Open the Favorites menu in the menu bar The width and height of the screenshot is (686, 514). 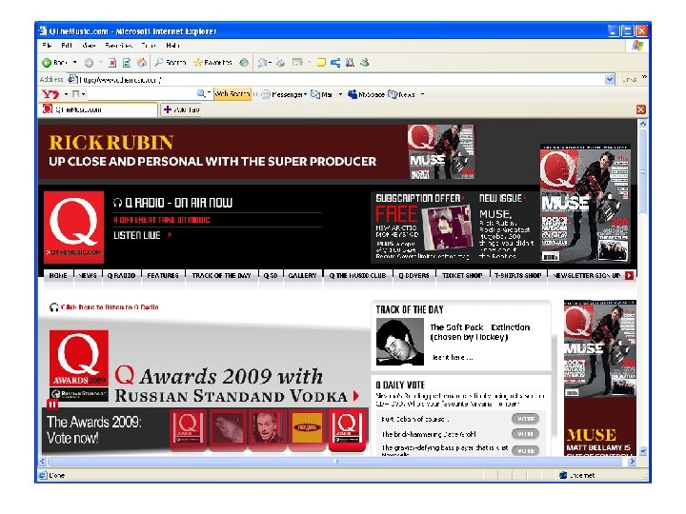coord(118,46)
